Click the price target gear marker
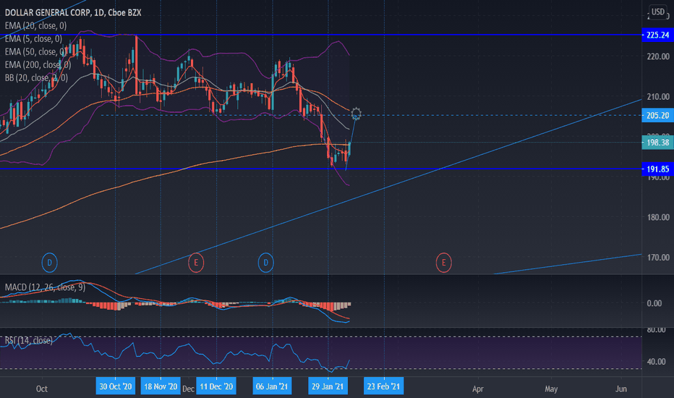Screen dimensions: 674x398 point(356,114)
